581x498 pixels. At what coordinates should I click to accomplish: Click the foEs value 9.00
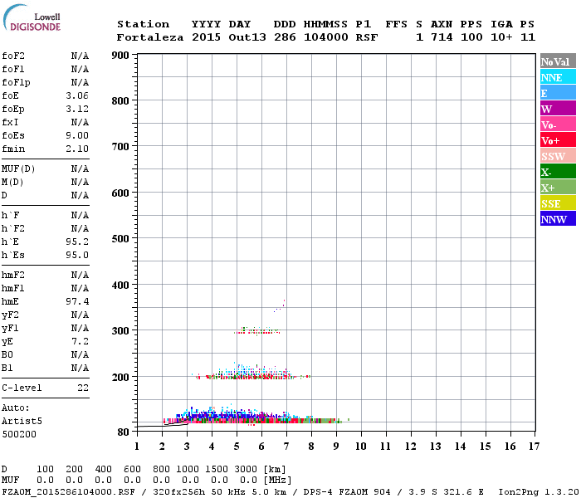coord(77,135)
